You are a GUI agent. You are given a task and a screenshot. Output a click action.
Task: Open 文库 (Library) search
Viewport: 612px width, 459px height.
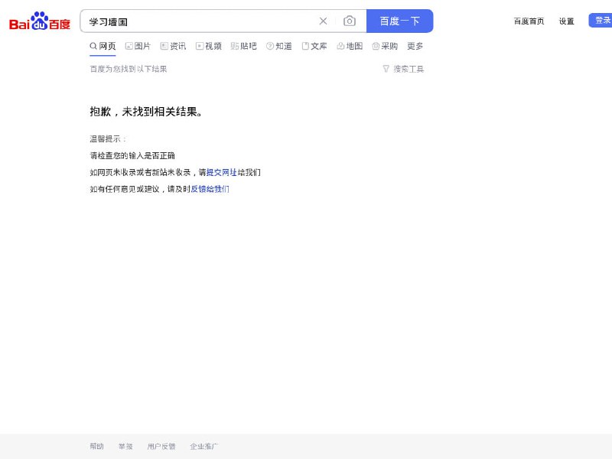click(319, 46)
